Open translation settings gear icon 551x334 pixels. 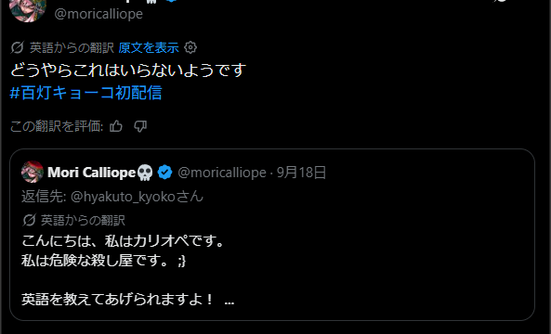(190, 47)
